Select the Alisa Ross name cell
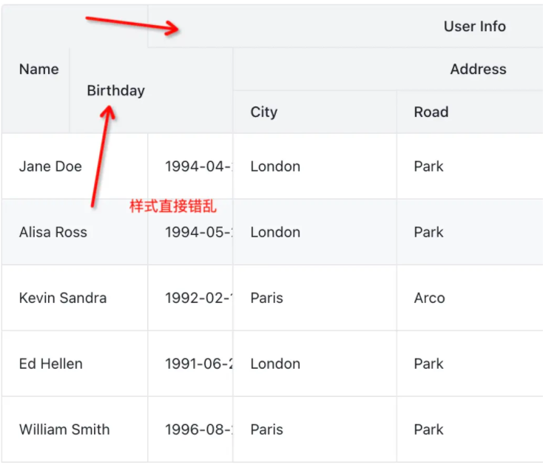 click(x=53, y=232)
